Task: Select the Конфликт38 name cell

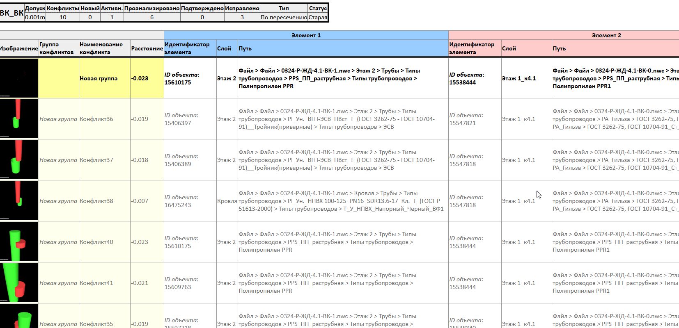Action: click(x=105, y=201)
